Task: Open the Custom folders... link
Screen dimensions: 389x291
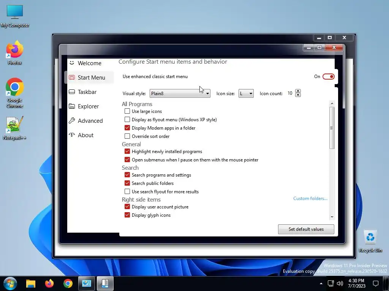Action: point(310,199)
